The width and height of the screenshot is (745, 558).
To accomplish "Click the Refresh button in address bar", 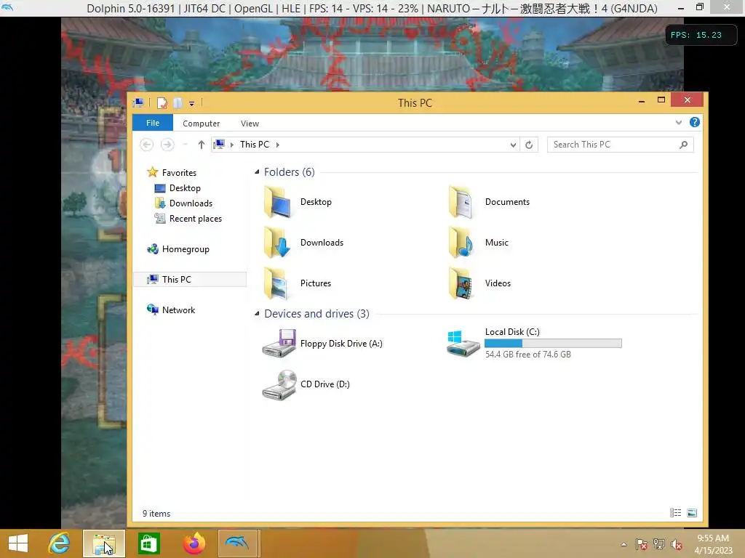I will pyautogui.click(x=529, y=145).
